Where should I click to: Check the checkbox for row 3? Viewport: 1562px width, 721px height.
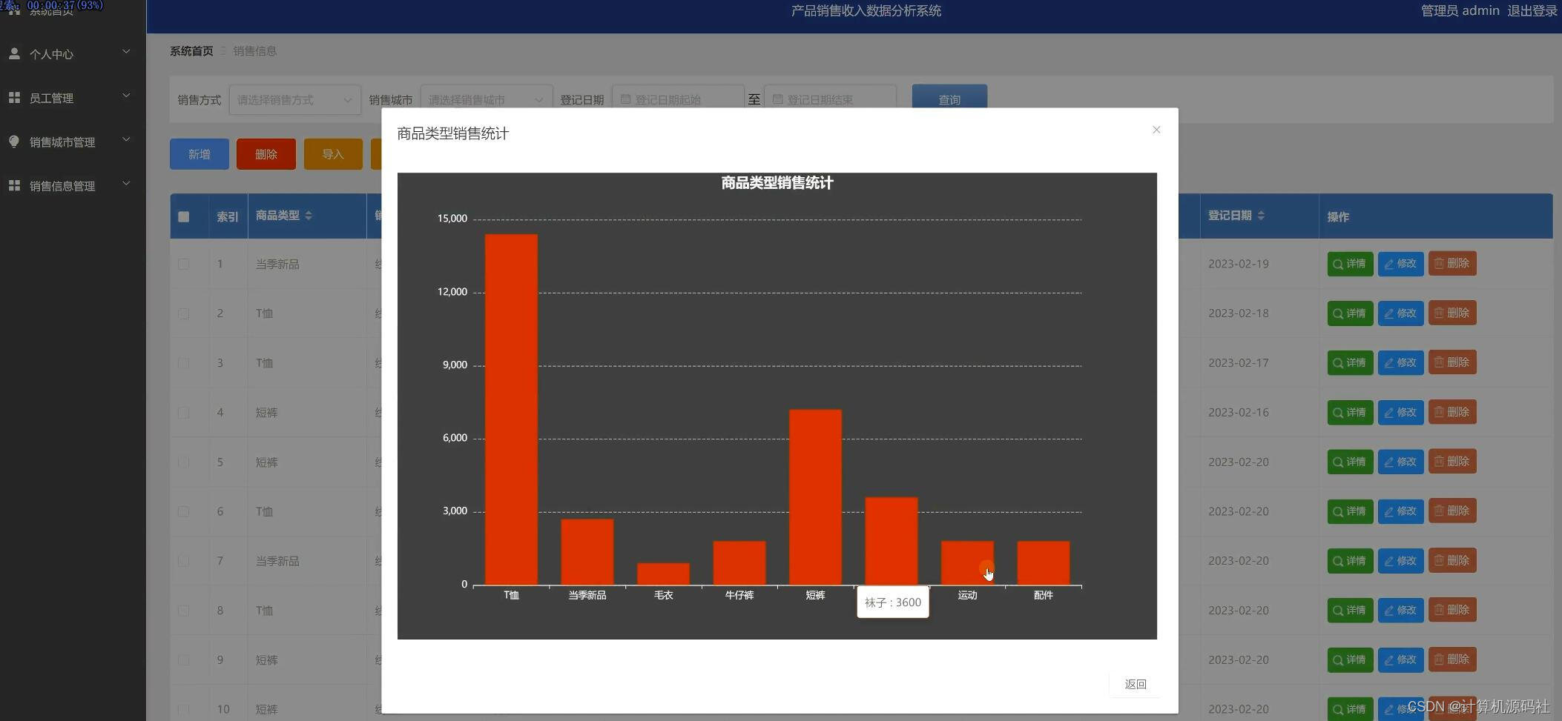pos(184,363)
